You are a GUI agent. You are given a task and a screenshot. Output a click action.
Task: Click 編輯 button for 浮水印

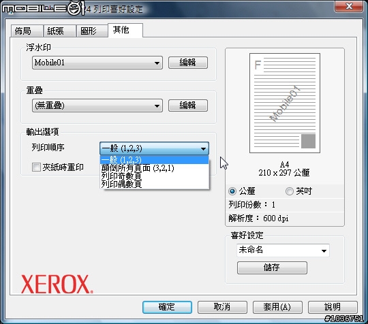[x=188, y=63]
